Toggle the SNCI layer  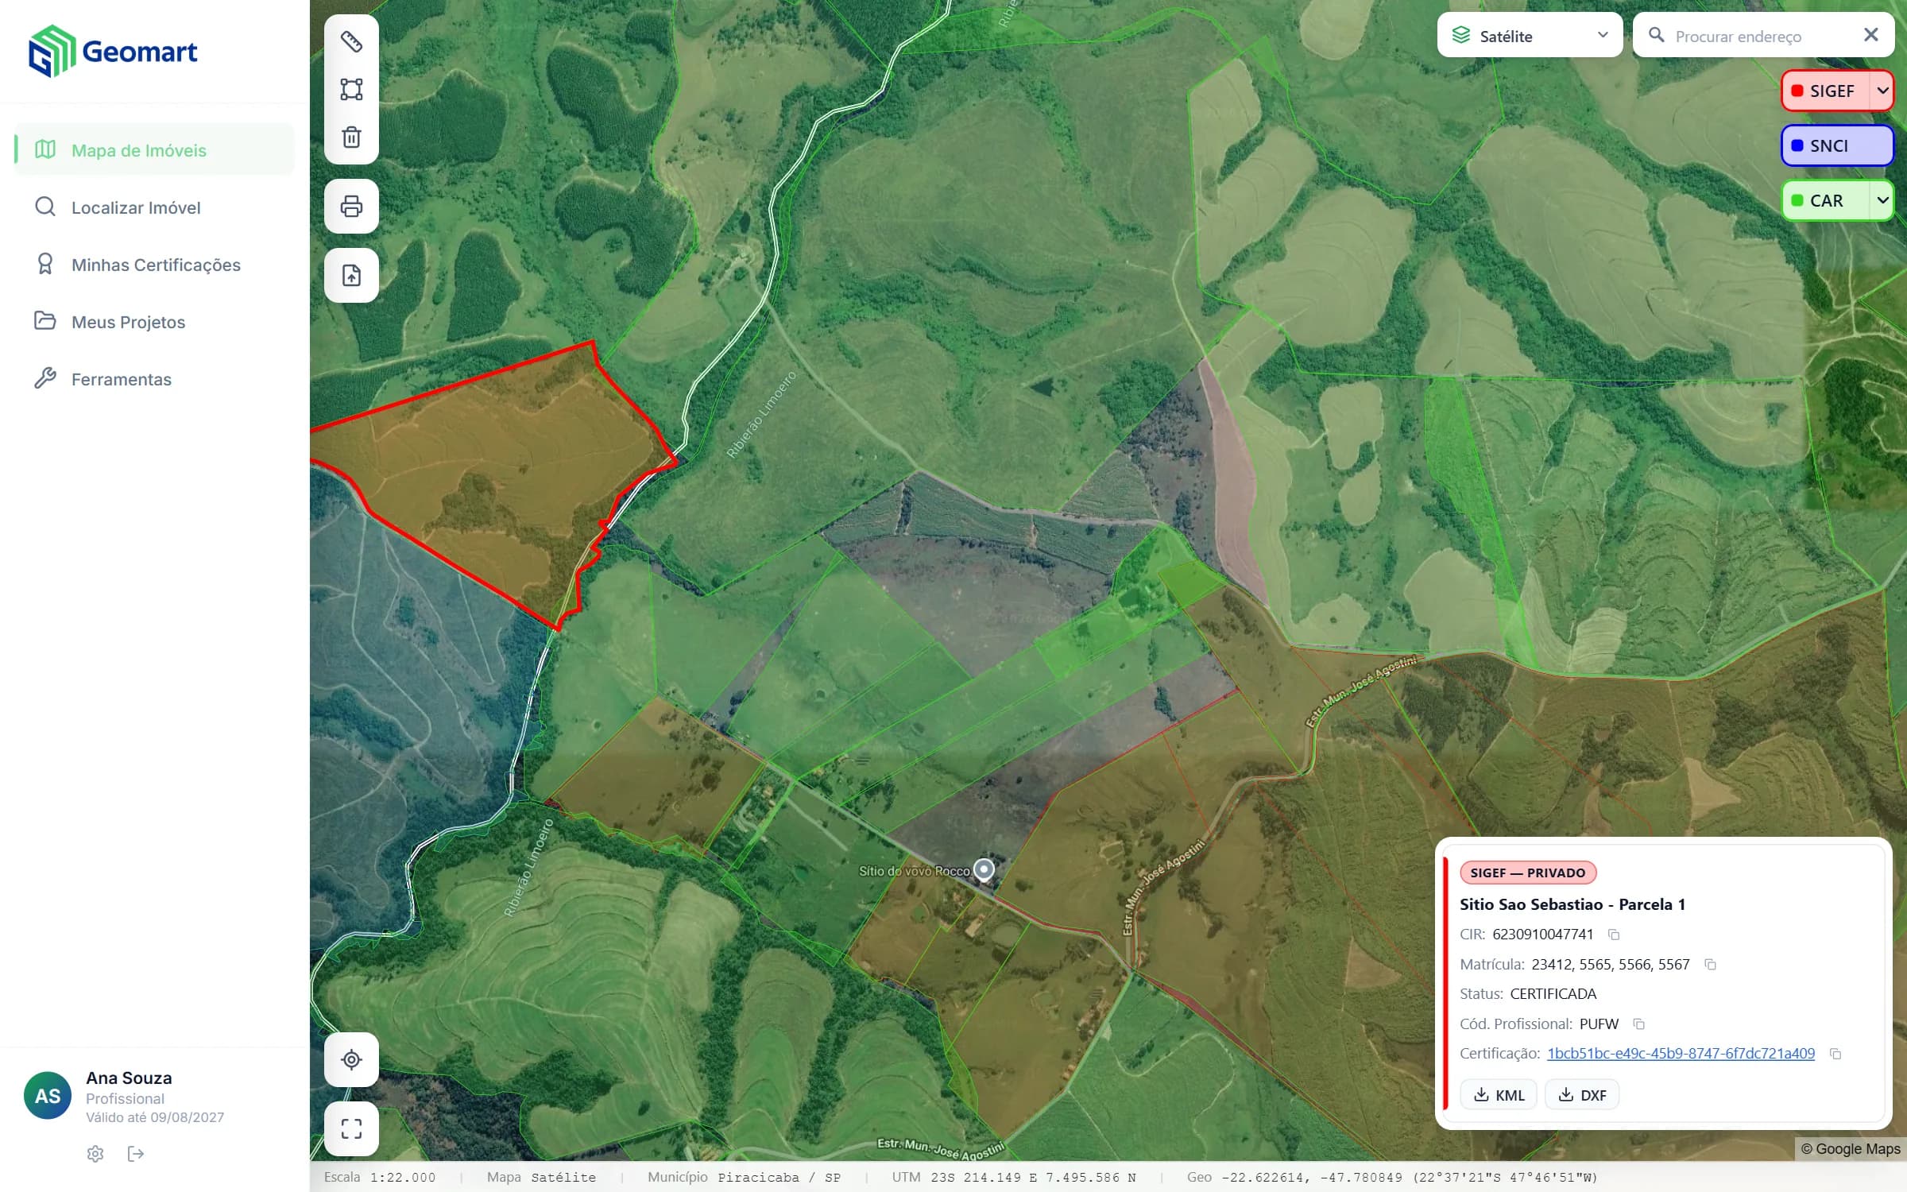click(x=1837, y=145)
